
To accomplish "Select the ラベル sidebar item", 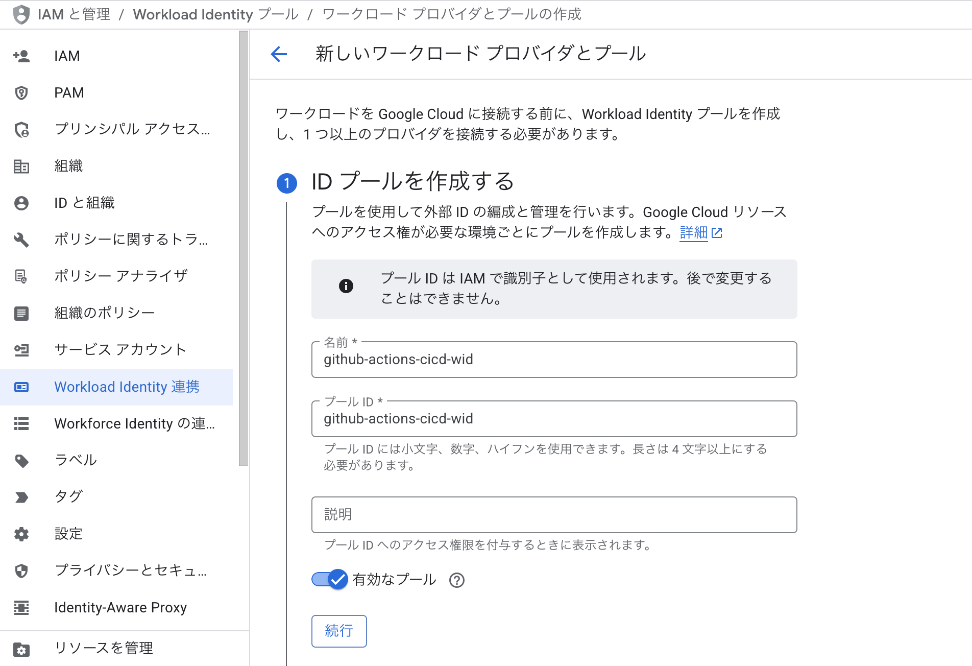I will [x=75, y=460].
